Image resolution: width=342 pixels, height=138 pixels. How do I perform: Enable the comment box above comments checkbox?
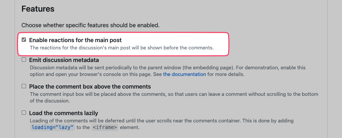(24, 86)
